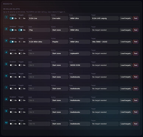Turn on the Toggle switch in slot 1

pyautogui.click(x=20, y=18)
